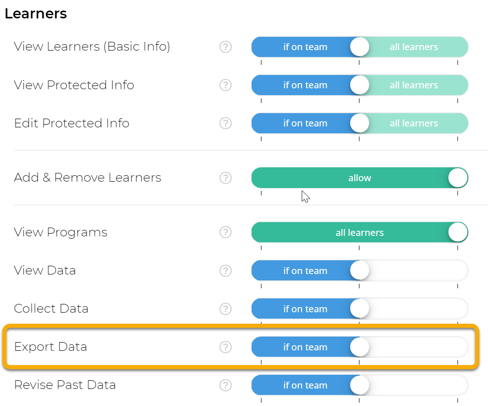Click the middle tick below Revise Past Data
This screenshot has width=488, height=406.
pos(360,400)
